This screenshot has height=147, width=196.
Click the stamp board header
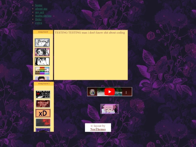pyautogui.click(x=43, y=32)
